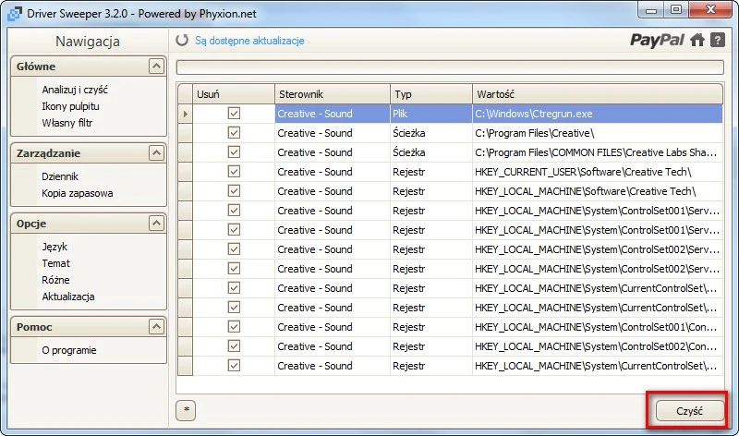
Task: Collapse the Pomoc section
Action: [156, 327]
